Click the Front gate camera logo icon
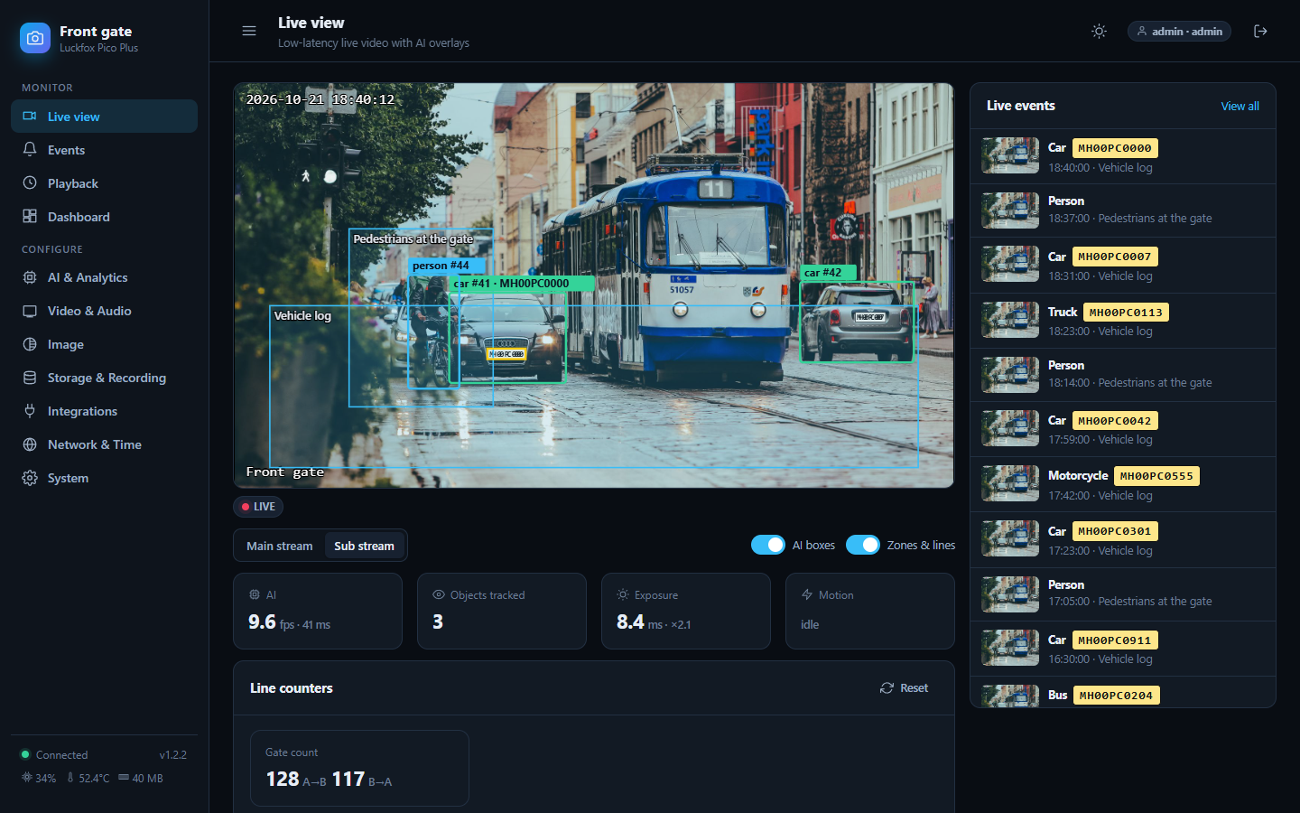 pos(35,38)
